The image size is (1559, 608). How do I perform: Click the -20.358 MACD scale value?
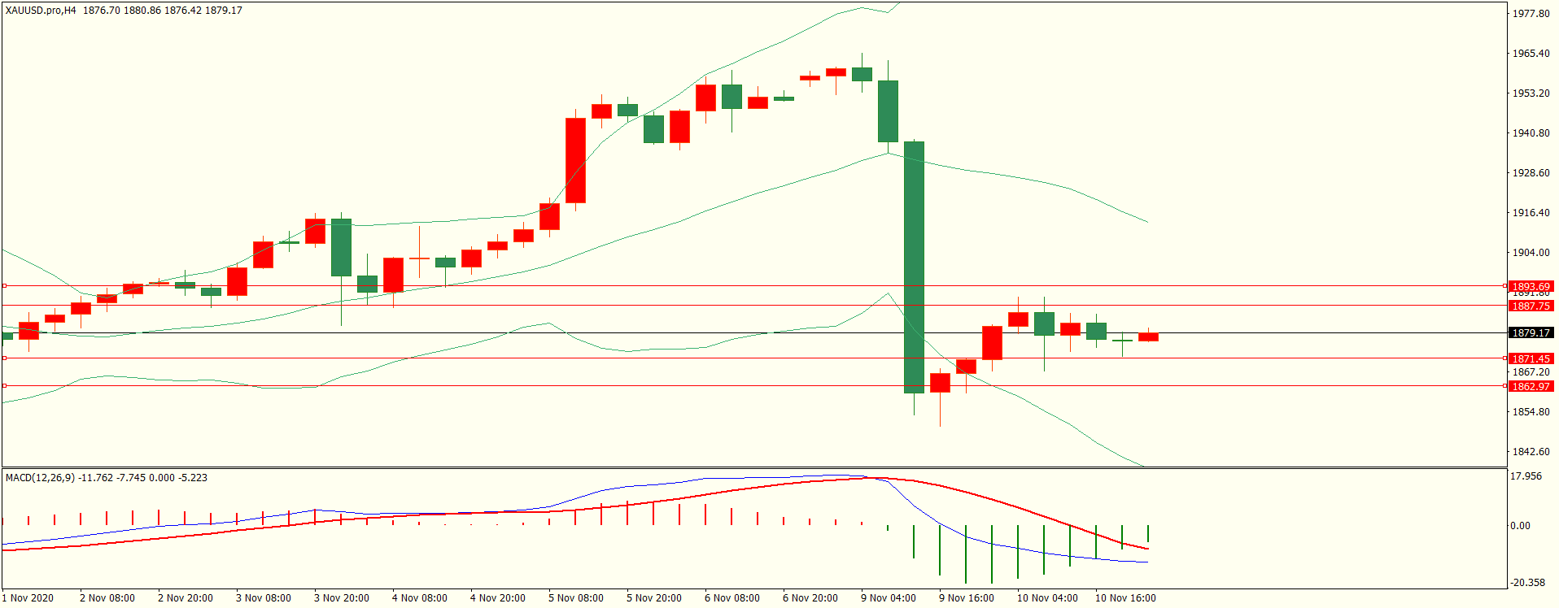(1528, 583)
